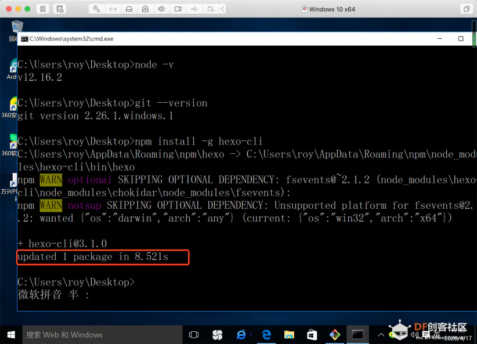The width and height of the screenshot is (477, 344).
Task: Click the search Web and Windows box
Action: tap(102, 335)
